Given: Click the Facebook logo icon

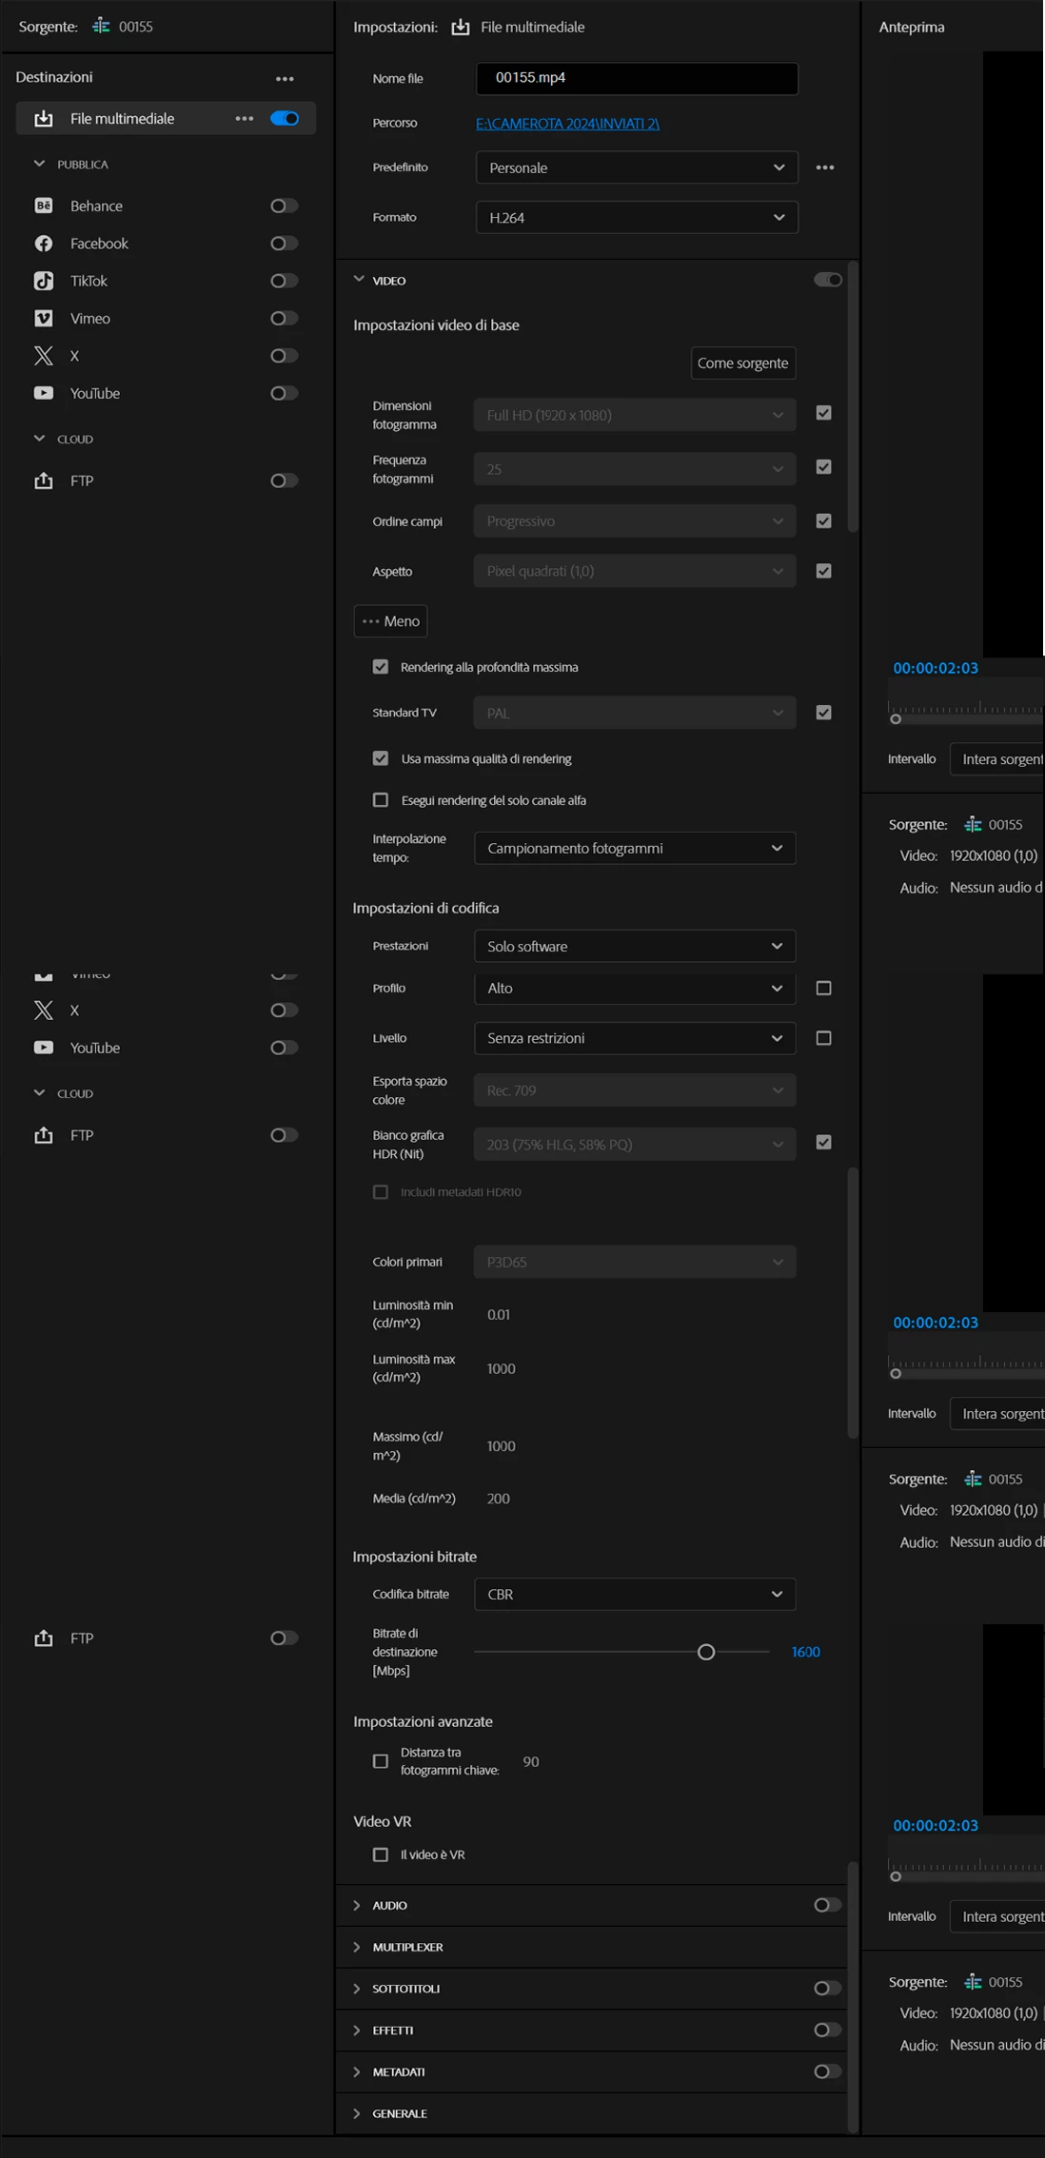Looking at the screenshot, I should pyautogui.click(x=44, y=244).
